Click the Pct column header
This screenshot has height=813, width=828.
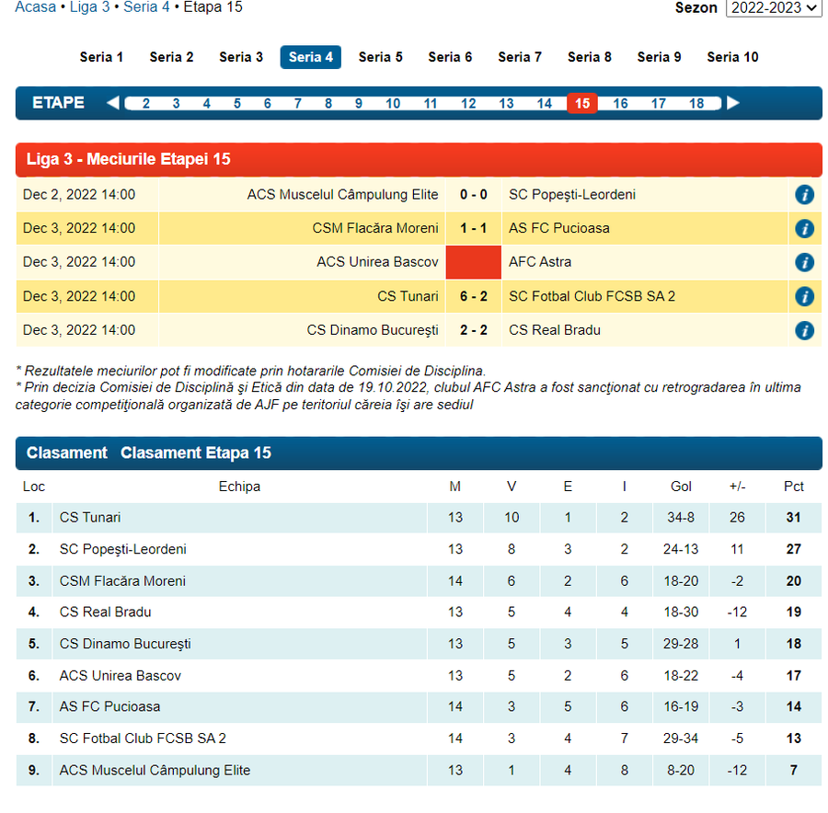point(794,487)
